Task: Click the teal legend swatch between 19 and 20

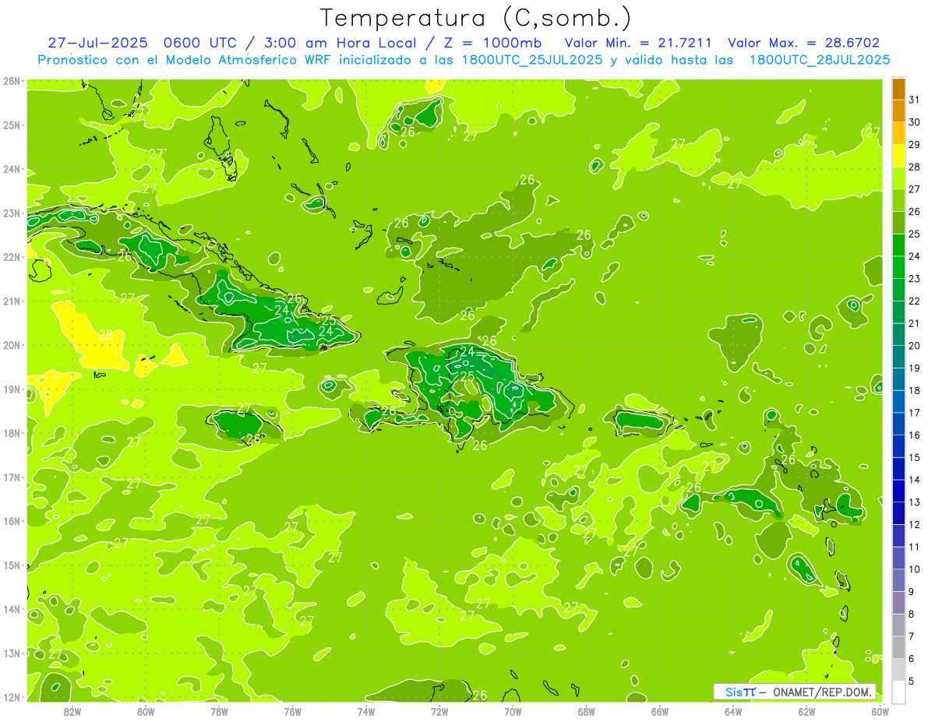Action: 898,357
